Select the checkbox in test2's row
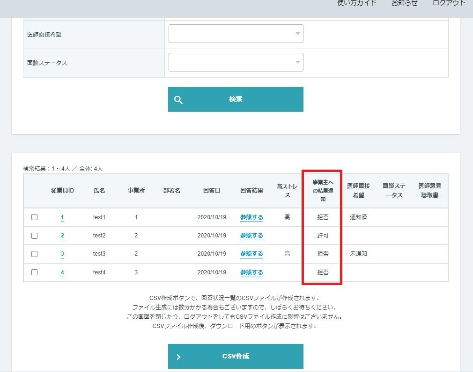Screen dimensions: 473x372 34,236
